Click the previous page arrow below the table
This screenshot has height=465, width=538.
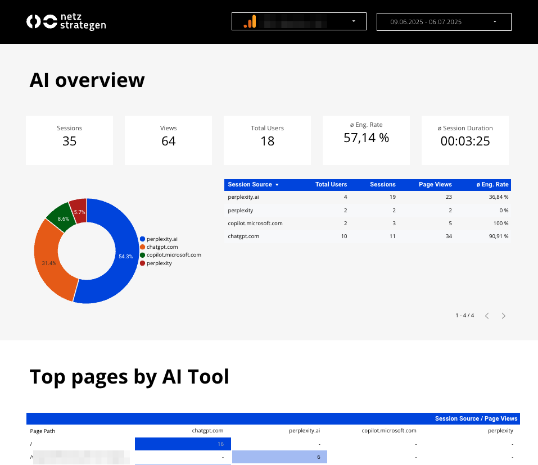coord(486,316)
